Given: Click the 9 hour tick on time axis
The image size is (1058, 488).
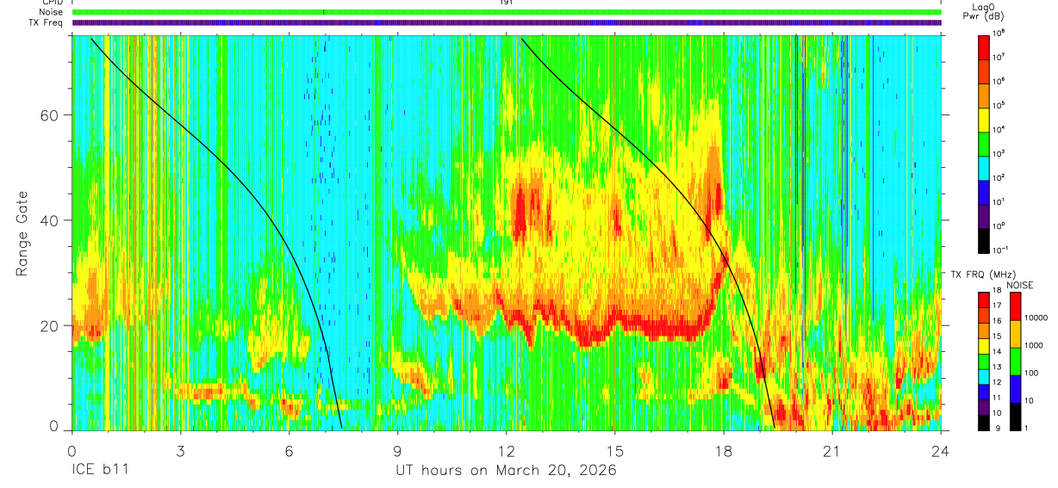Looking at the screenshot, I should 398,451.
